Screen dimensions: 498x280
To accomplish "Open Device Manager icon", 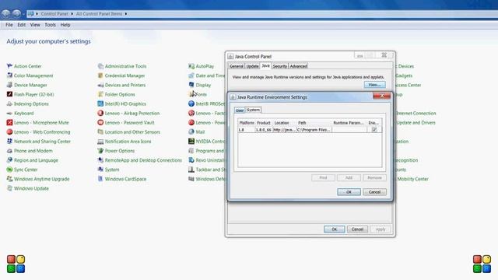I will click(9, 85).
